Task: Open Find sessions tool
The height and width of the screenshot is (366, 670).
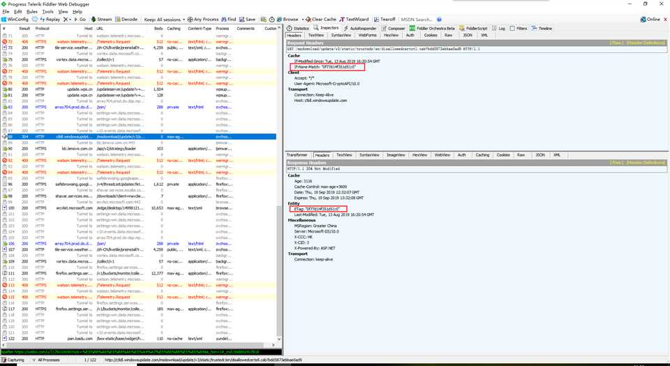Action: point(229,20)
